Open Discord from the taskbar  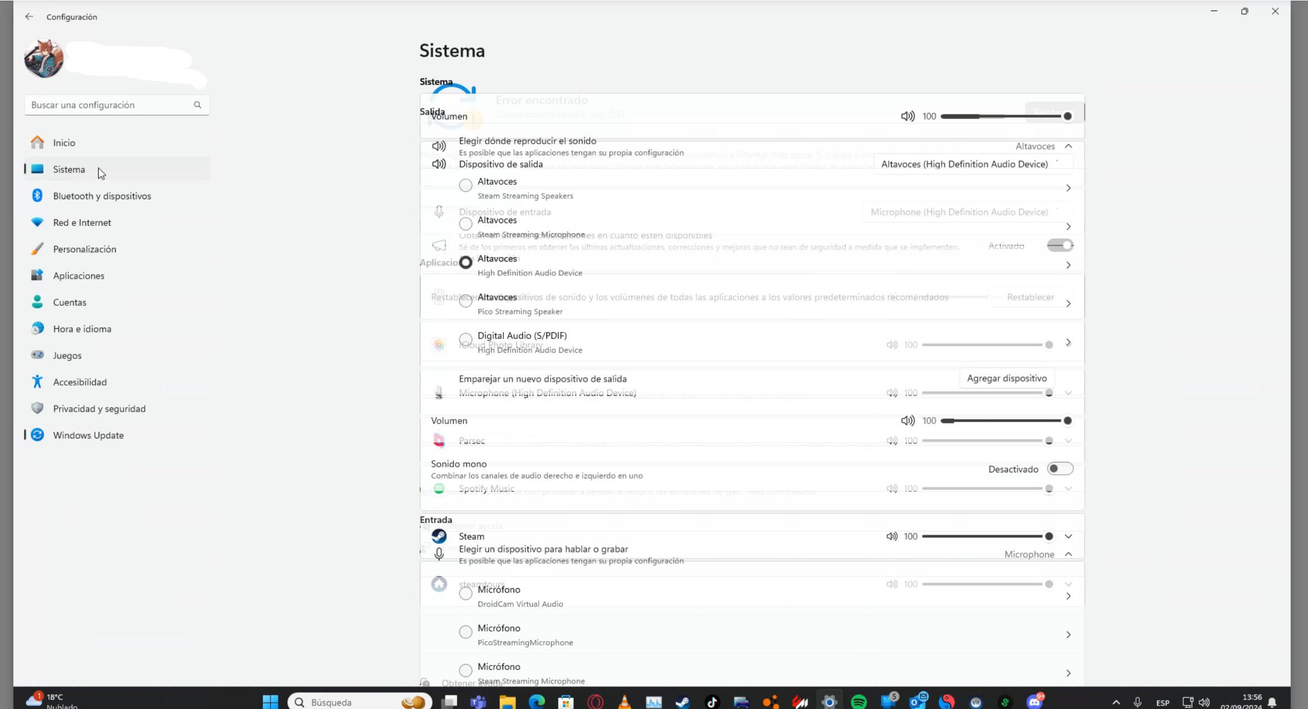[x=1035, y=701]
